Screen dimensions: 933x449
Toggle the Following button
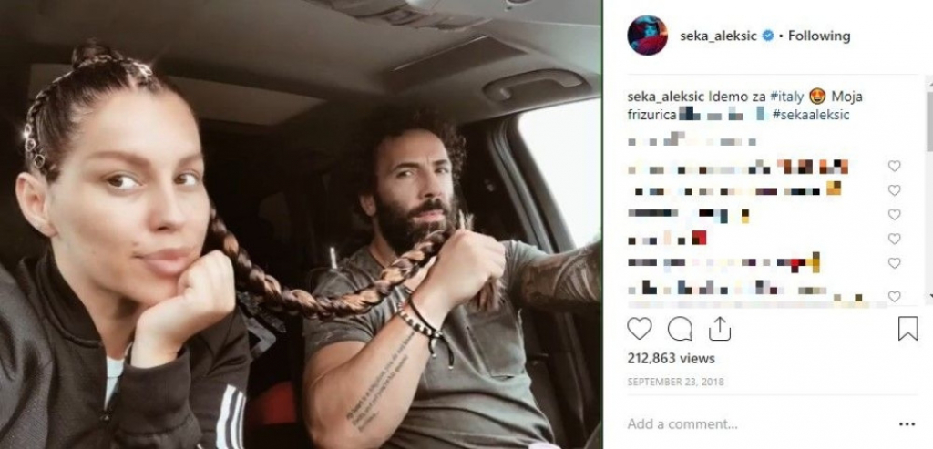tap(819, 36)
